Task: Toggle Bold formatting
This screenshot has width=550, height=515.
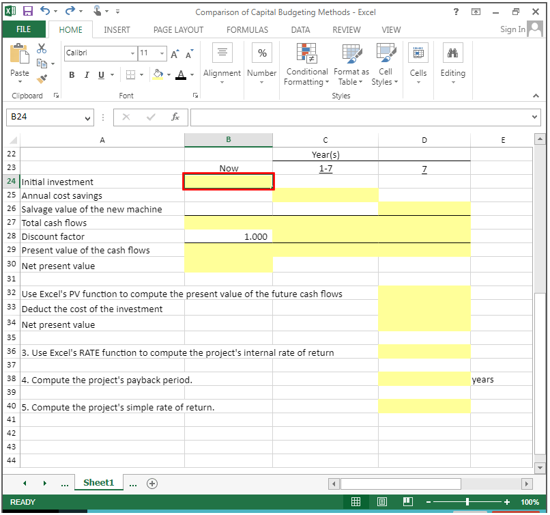Action: (72, 74)
